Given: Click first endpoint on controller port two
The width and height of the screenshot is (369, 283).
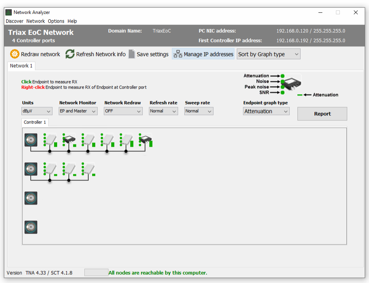Looking at the screenshot, I should (x=50, y=168).
